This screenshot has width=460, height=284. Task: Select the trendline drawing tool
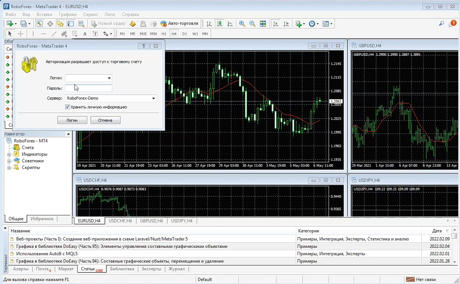click(54, 34)
